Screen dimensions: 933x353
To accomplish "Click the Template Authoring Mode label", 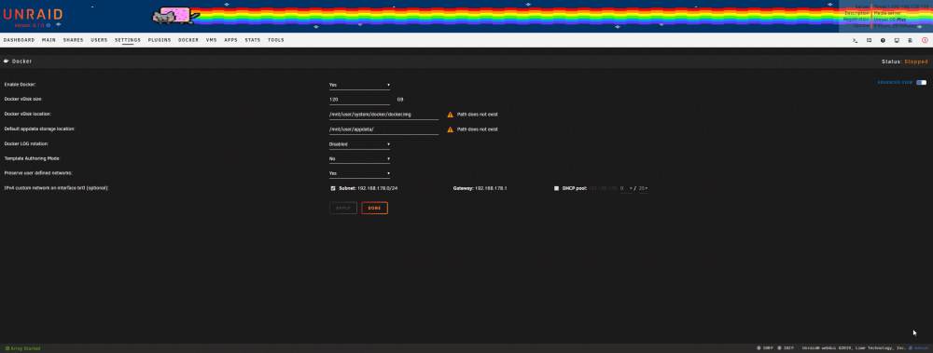I will point(32,158).
